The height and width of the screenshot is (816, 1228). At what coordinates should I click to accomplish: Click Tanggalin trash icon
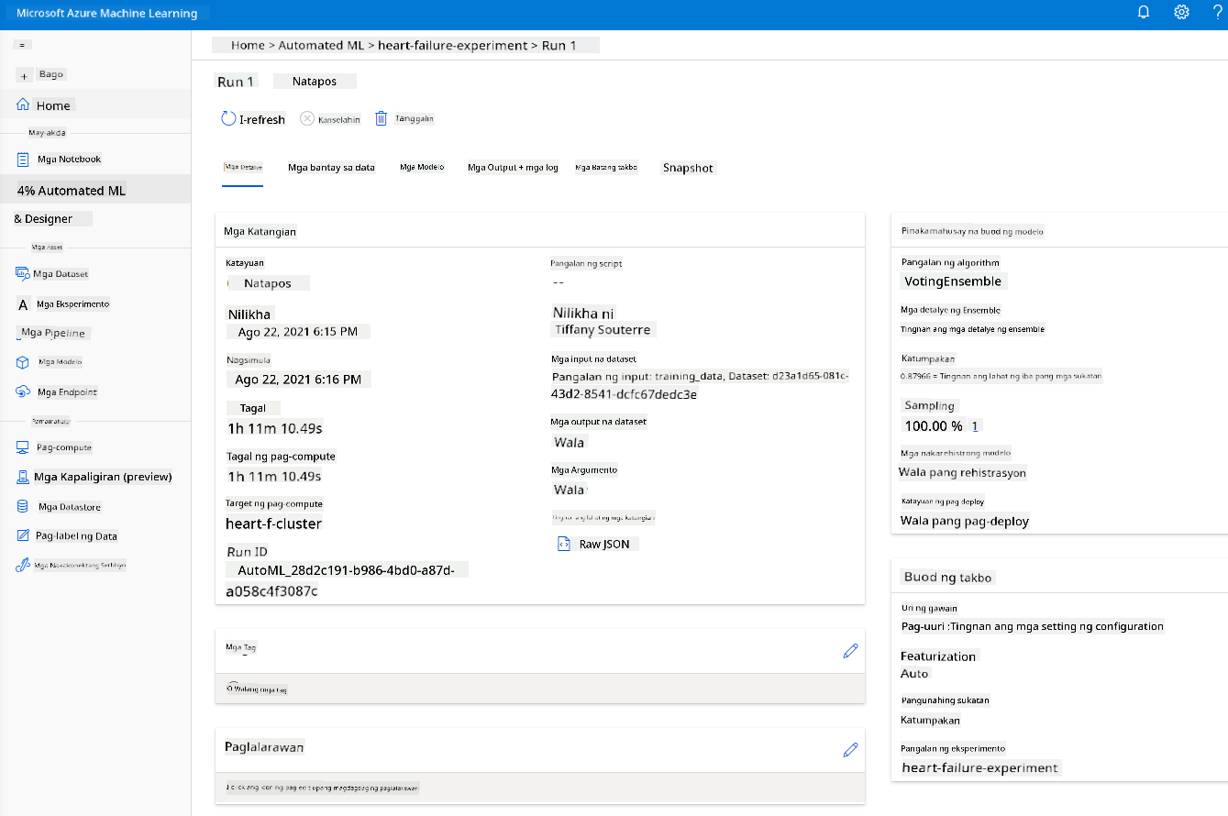382,118
